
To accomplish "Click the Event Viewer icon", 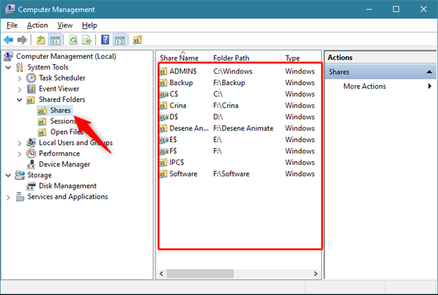I will coord(31,89).
